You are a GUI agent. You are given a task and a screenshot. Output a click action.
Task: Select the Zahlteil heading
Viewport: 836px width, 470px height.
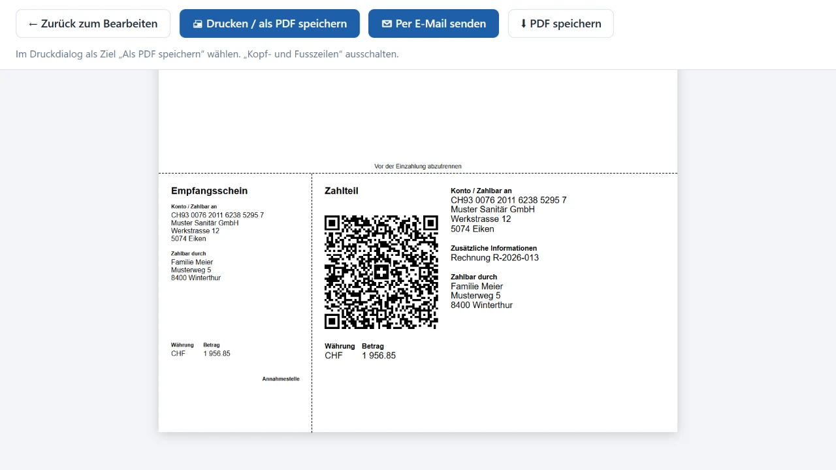click(342, 191)
